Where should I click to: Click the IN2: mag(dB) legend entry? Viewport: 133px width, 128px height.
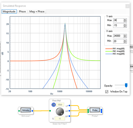point(115,51)
